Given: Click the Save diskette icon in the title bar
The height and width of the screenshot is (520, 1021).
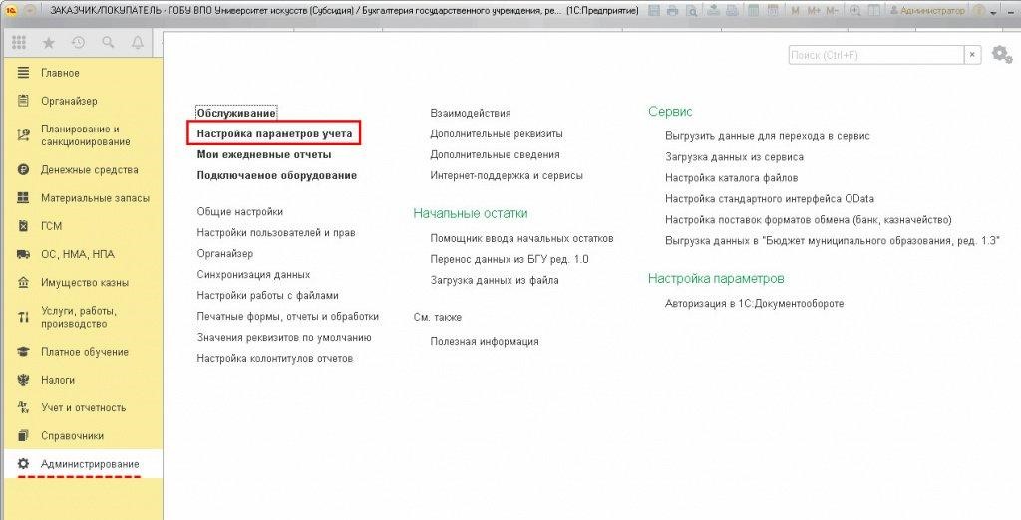Looking at the screenshot, I should [654, 10].
